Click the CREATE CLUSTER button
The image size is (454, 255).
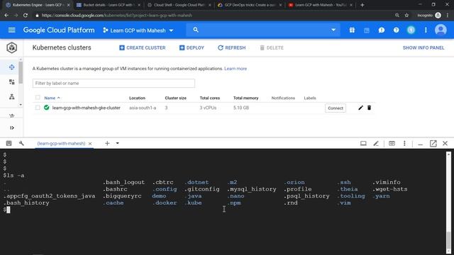click(143, 47)
